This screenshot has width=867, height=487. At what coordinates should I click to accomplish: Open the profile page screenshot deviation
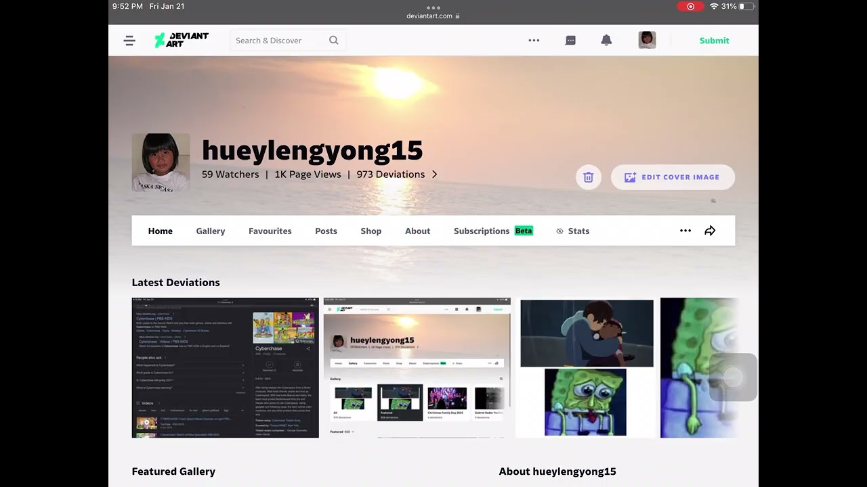[417, 368]
